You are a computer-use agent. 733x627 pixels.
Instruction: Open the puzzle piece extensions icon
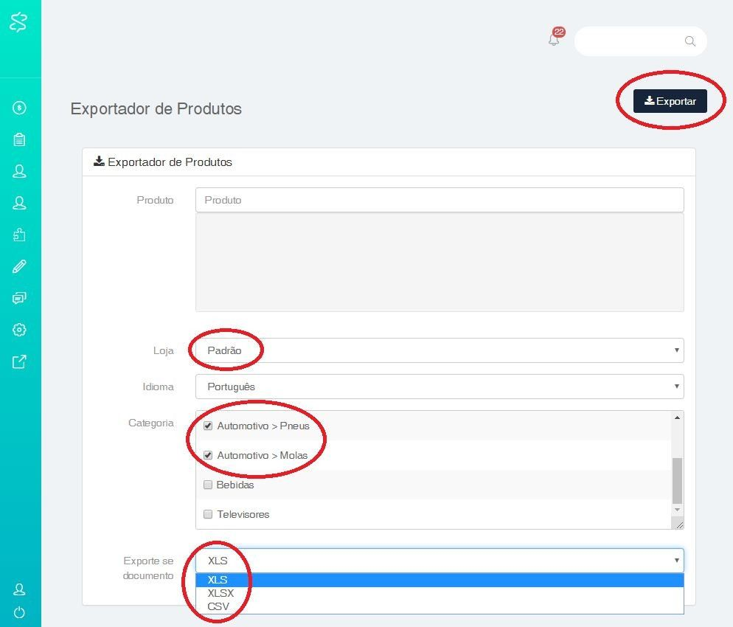point(19,235)
